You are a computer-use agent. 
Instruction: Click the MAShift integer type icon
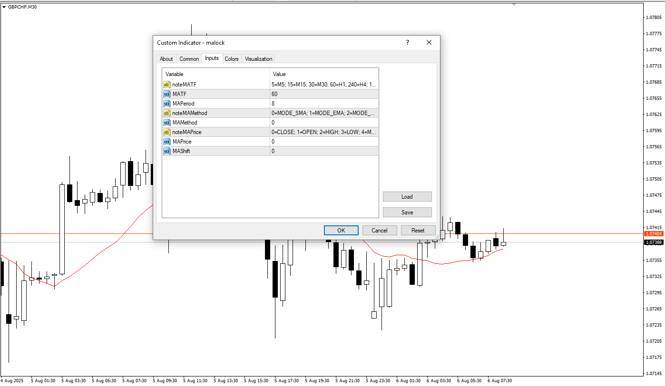pos(166,151)
